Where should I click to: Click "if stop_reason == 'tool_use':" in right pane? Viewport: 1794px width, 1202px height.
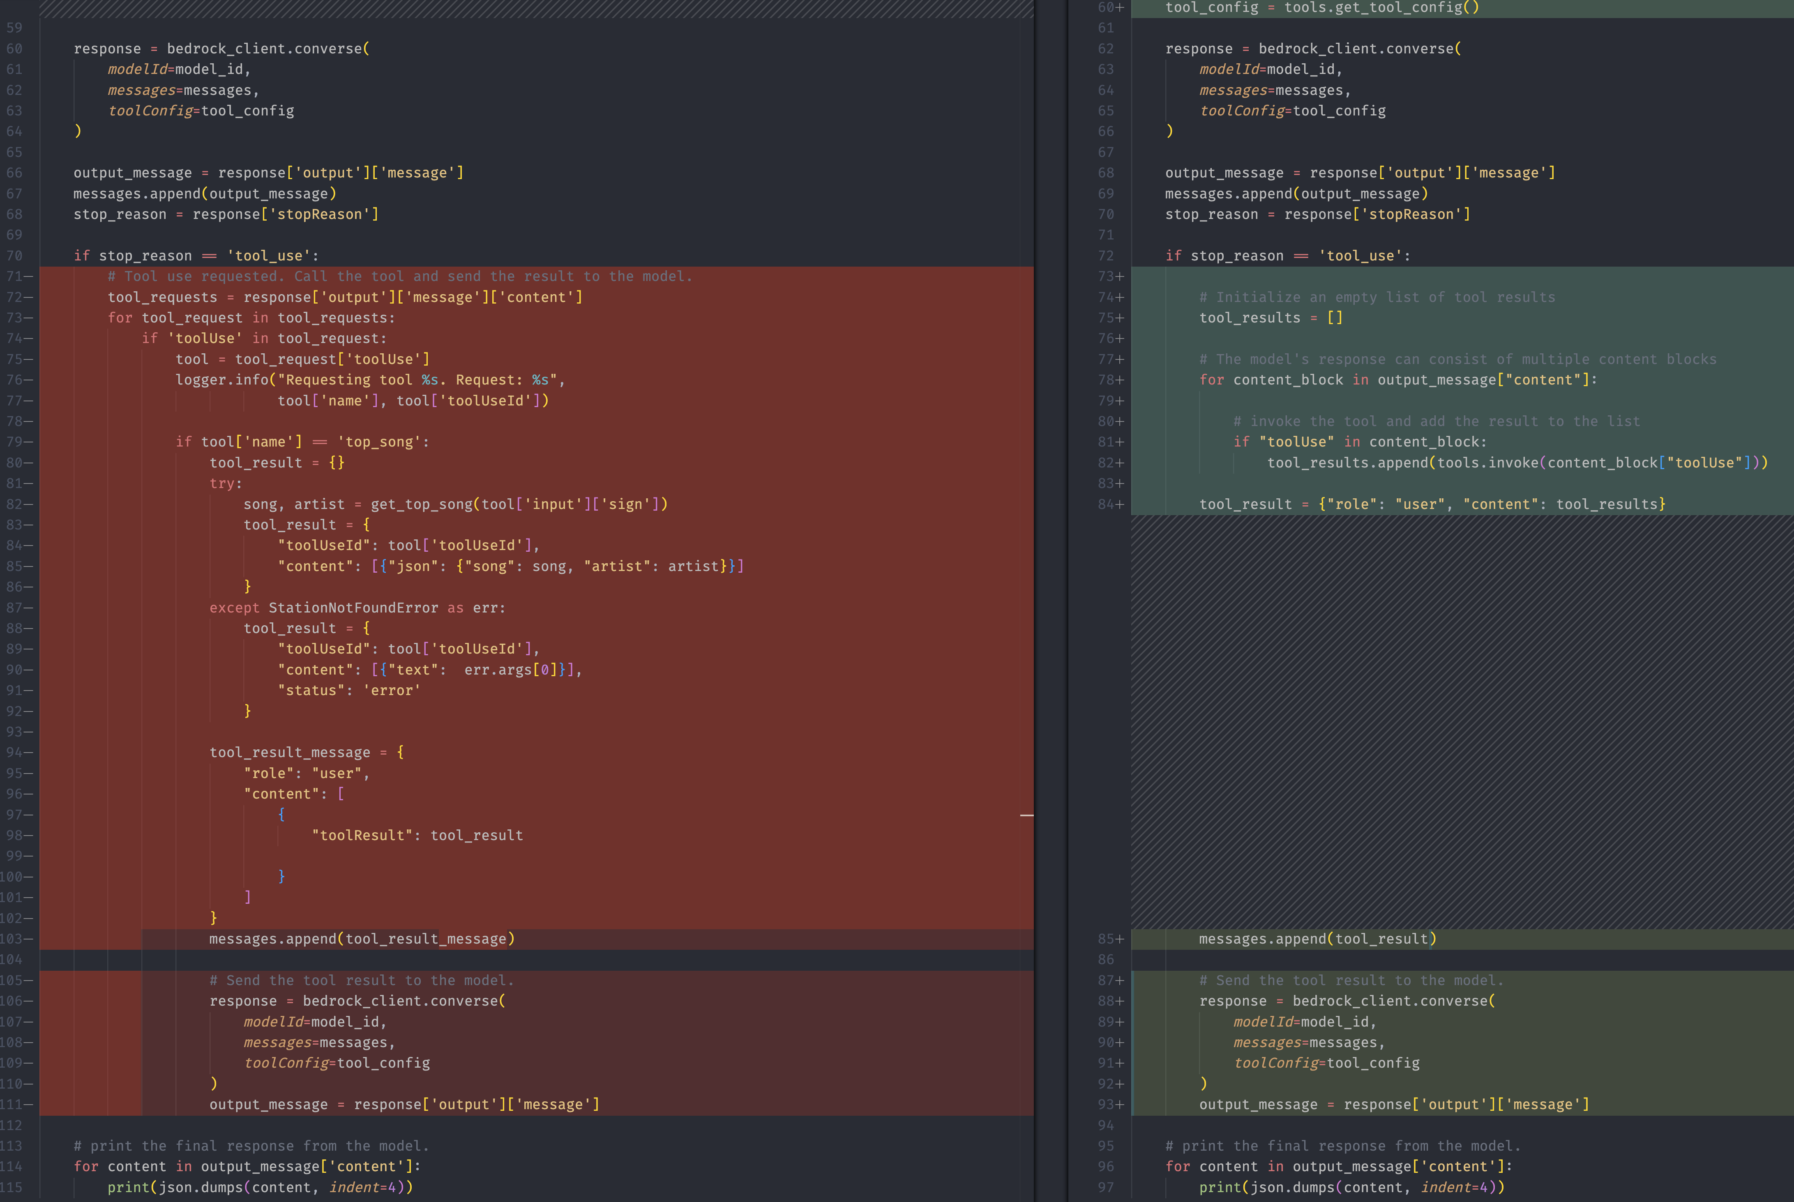point(1288,256)
